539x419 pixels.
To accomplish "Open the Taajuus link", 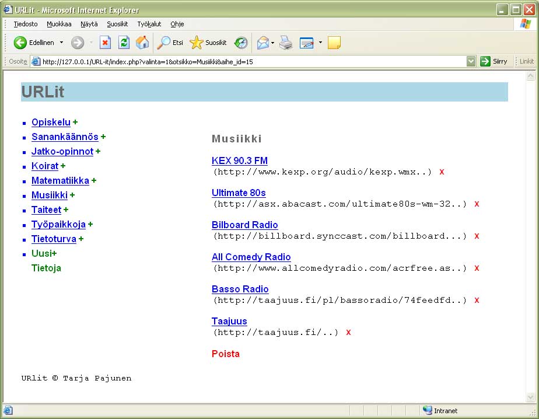I will coord(229,321).
